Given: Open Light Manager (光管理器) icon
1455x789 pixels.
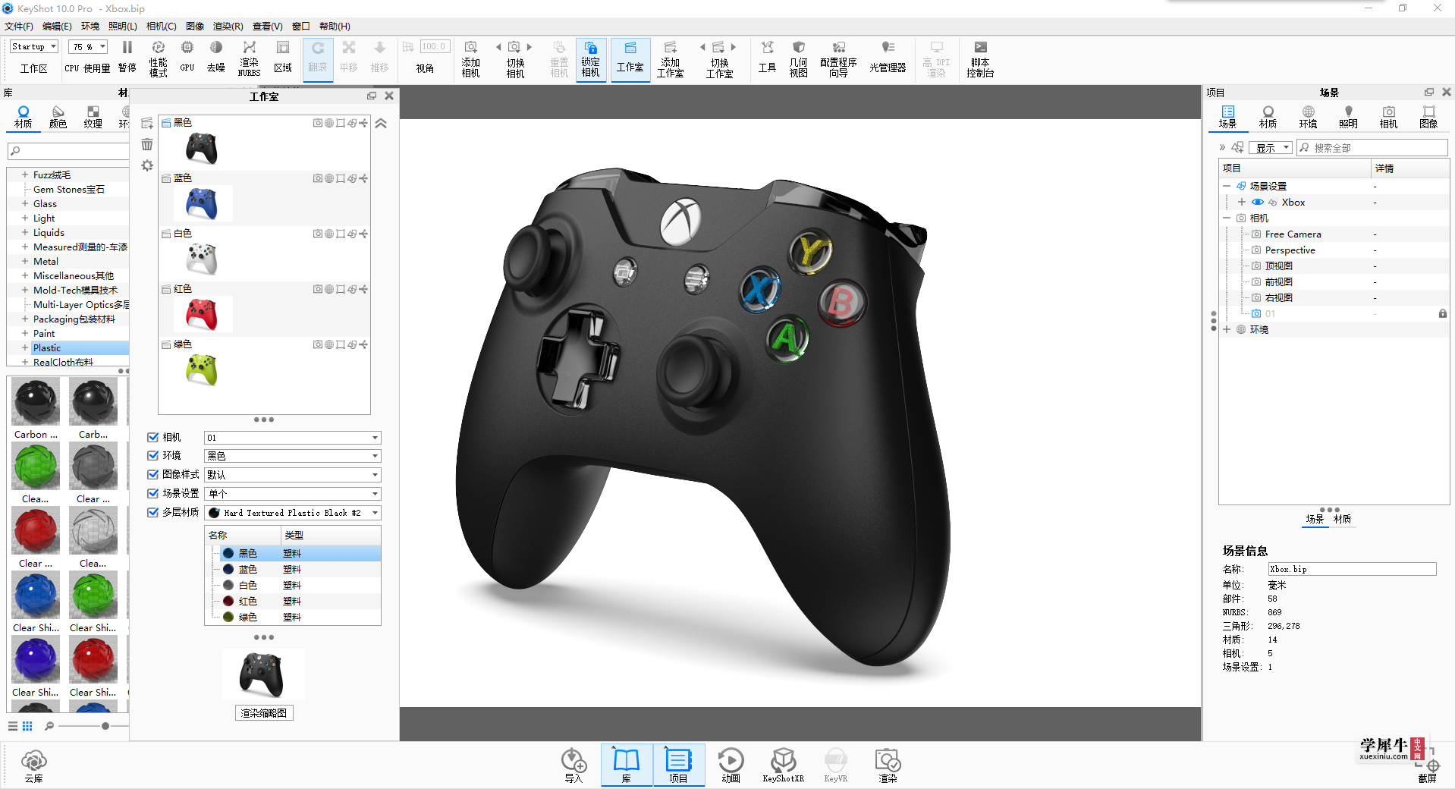Looking at the screenshot, I should pos(888,57).
